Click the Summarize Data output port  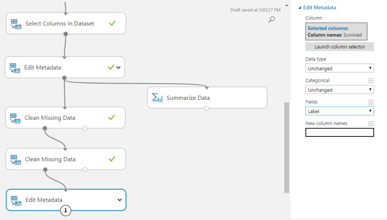tap(207, 108)
